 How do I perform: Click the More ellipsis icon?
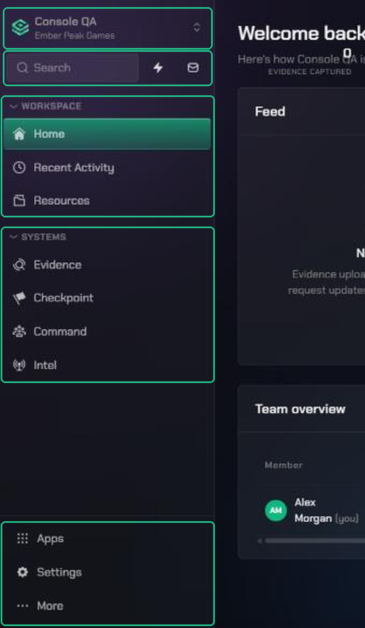(23, 606)
